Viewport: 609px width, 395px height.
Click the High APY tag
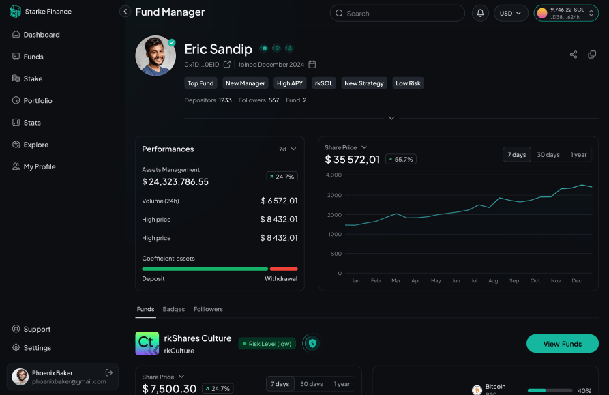[x=290, y=83]
